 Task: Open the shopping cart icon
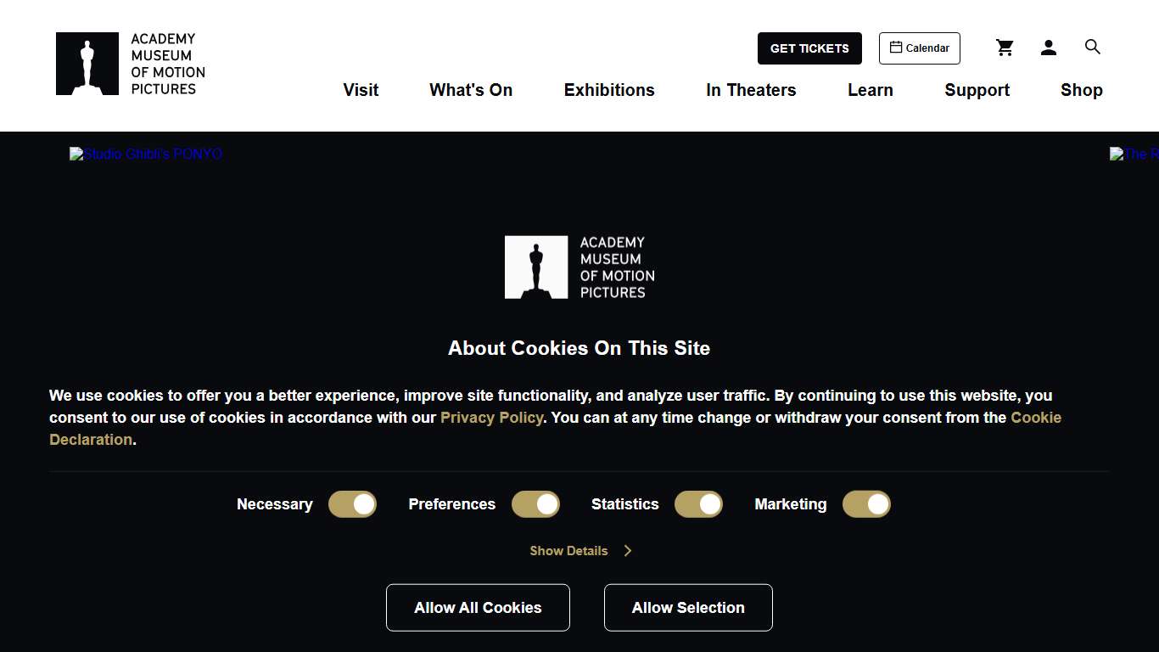[x=1005, y=48]
